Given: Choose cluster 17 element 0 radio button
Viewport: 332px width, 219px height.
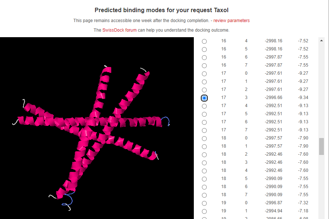Looking at the screenshot, I should (205, 74).
